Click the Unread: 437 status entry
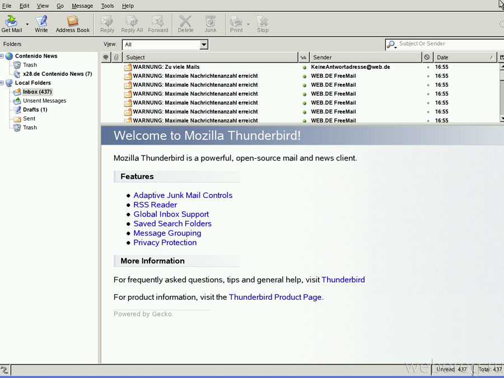Screen dimensions: 504x378 pos(451,370)
